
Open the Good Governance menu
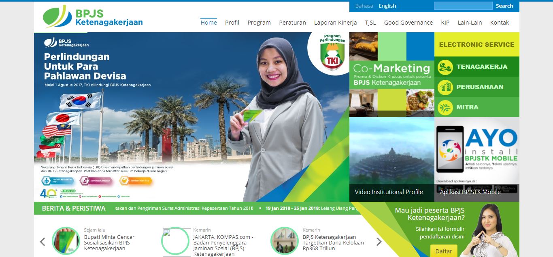click(x=408, y=23)
